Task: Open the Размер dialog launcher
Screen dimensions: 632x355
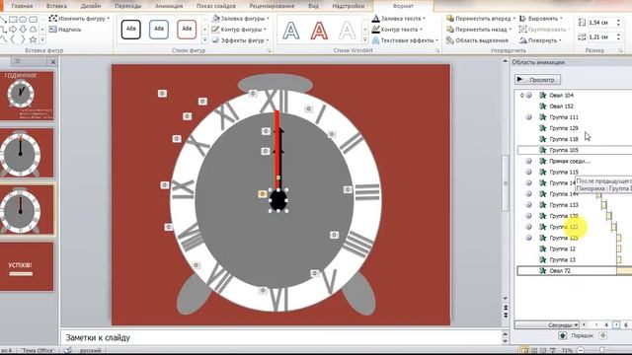Action: point(621,51)
